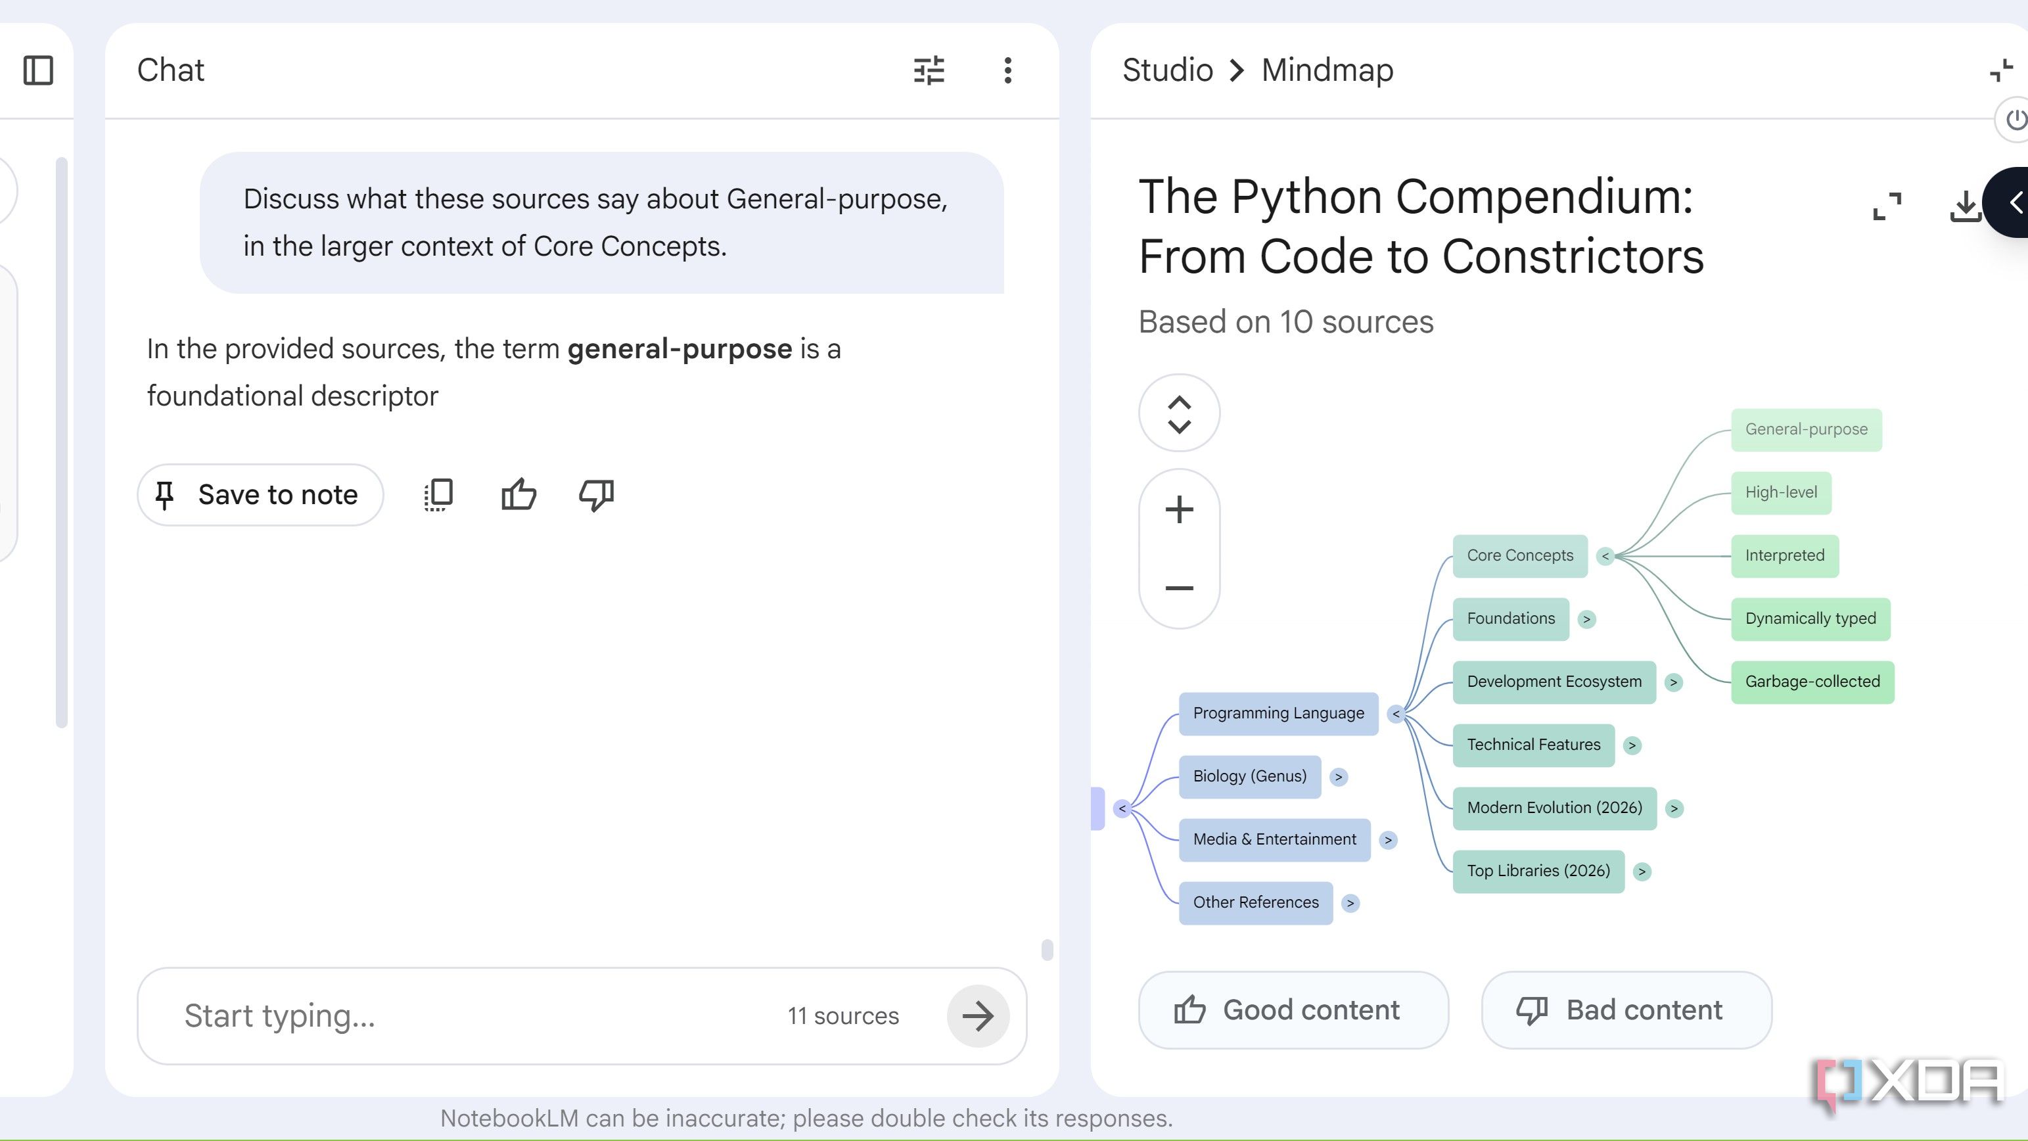Screen dimensions: 2028x1141
Task: Expand the Other References node chevron
Action: coord(1350,902)
